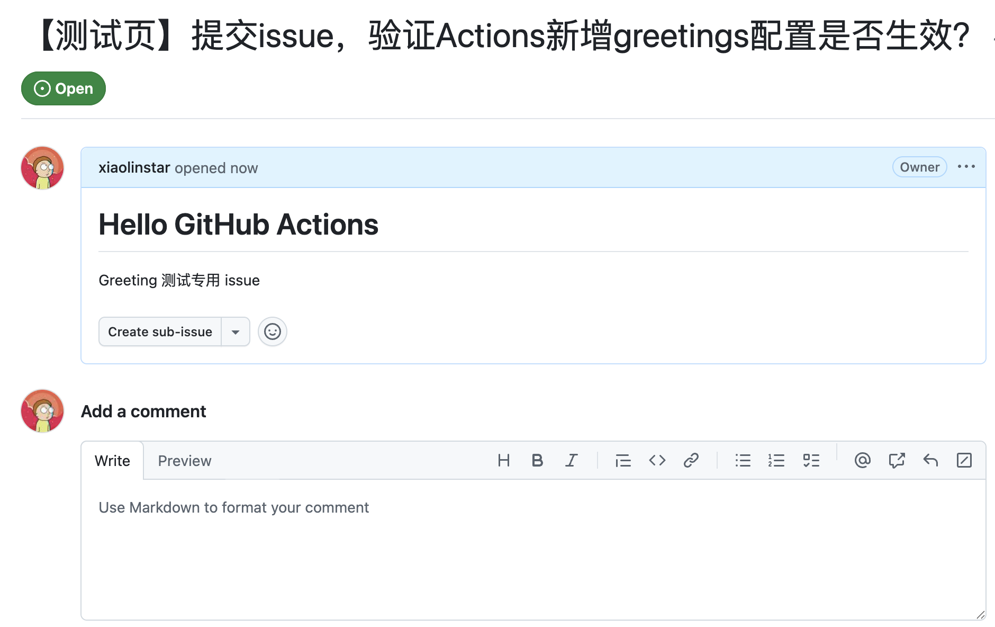Reference an issue with cross-reference icon
995x627 pixels.
tap(897, 460)
